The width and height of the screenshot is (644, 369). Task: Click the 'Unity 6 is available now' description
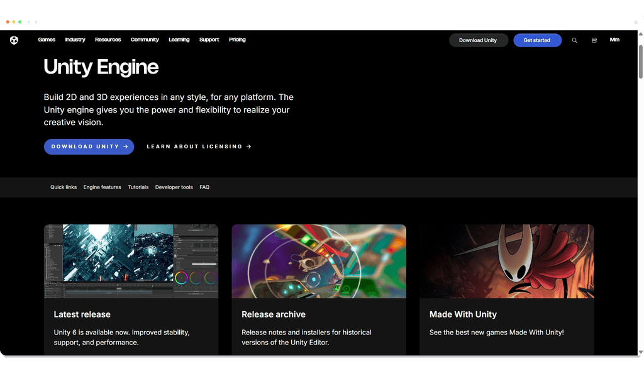tap(121, 338)
